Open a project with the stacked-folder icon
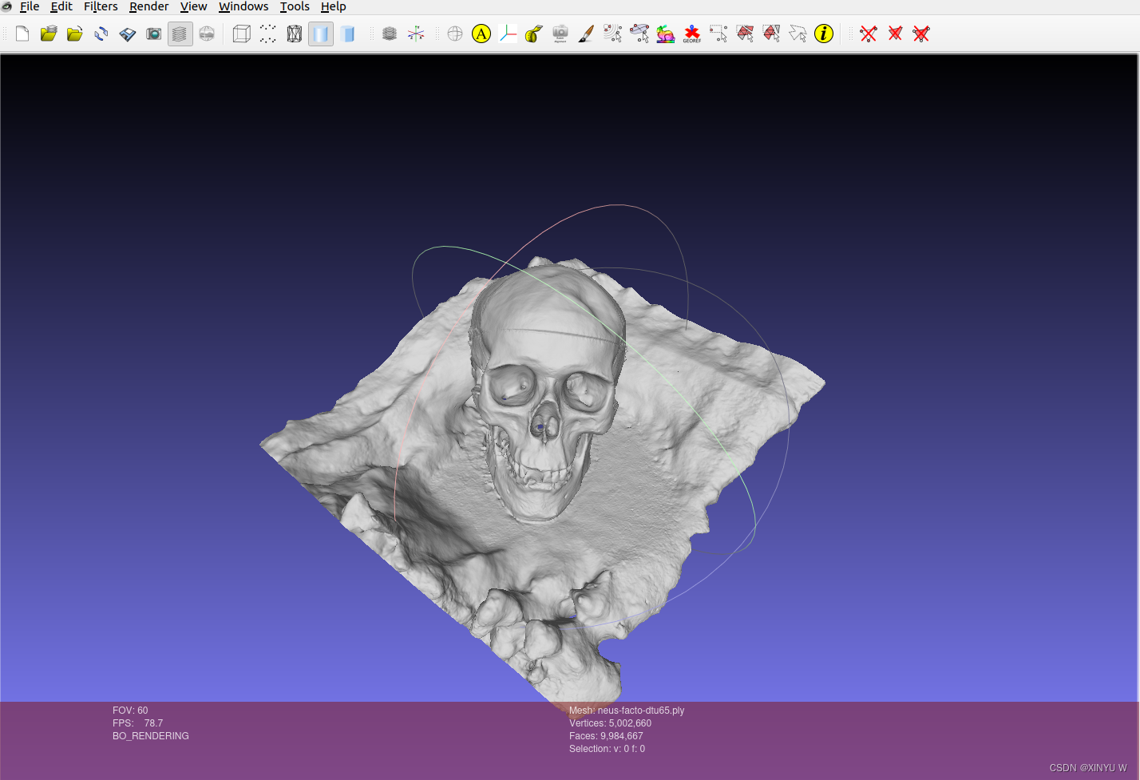The width and height of the screenshot is (1140, 780). coord(49,34)
